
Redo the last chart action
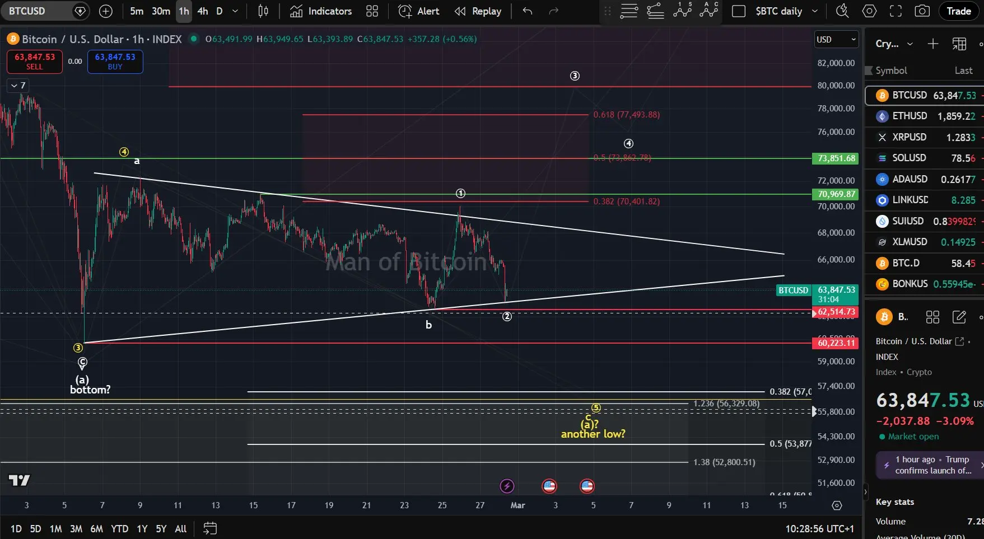(x=554, y=11)
